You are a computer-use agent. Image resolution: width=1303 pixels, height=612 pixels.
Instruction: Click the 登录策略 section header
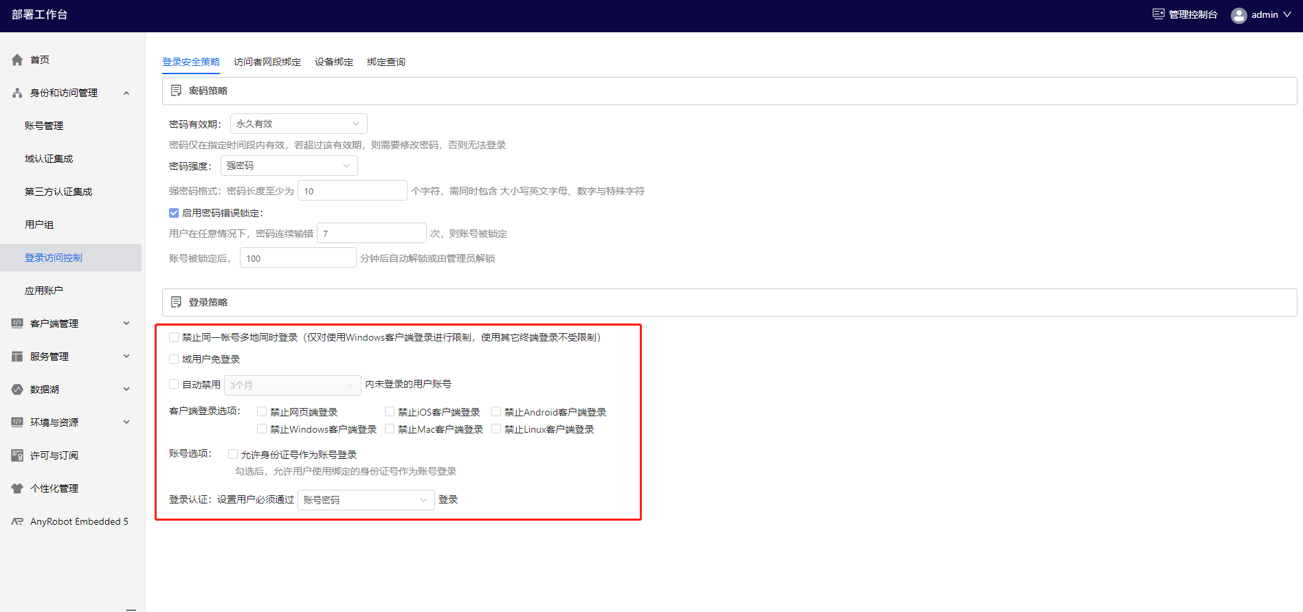pyautogui.click(x=730, y=302)
